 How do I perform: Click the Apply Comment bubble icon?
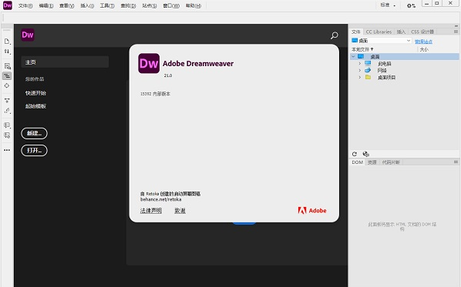pos(7,125)
